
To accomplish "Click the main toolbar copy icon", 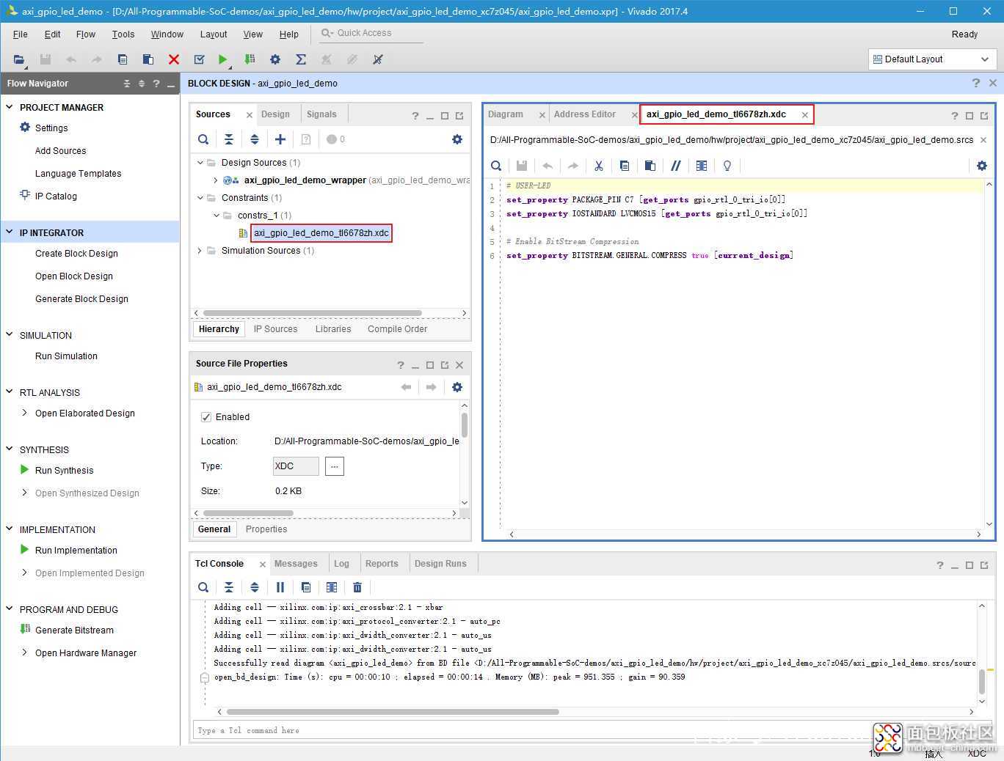I will pos(123,59).
